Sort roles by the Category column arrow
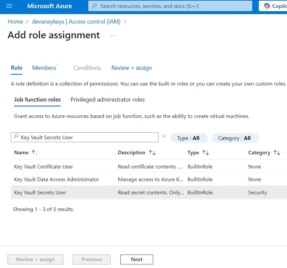The height and width of the screenshot is (268, 287). [x=277, y=152]
